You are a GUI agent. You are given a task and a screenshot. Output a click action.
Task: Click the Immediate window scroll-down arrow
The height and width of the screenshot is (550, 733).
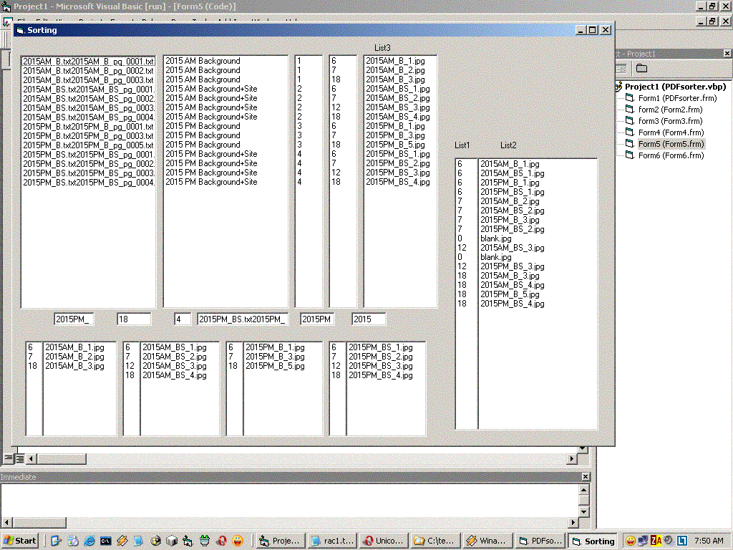584,512
